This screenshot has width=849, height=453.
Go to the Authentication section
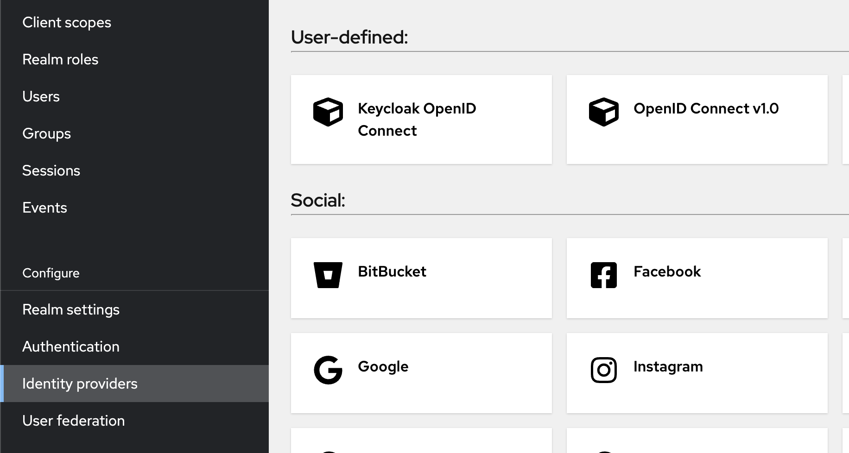tap(134, 346)
